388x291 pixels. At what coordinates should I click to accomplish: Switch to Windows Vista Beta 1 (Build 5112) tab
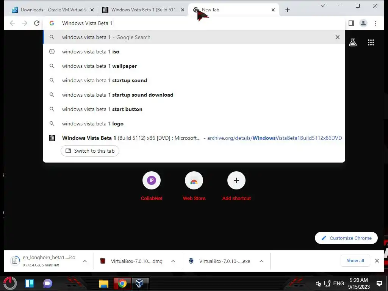coord(143,10)
